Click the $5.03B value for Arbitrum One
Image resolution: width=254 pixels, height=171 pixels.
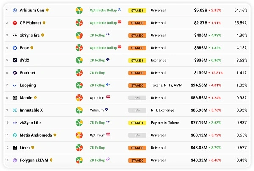pos(201,10)
